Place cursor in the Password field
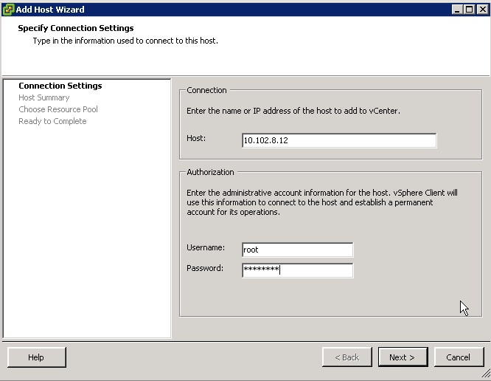 pos(297,270)
